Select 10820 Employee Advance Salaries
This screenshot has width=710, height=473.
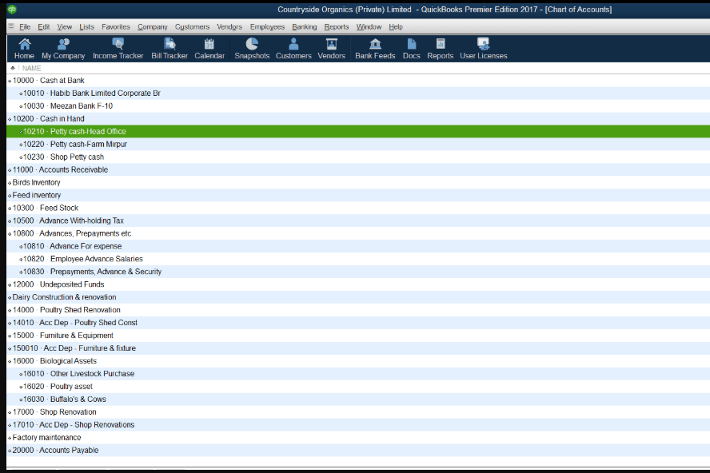click(357, 258)
